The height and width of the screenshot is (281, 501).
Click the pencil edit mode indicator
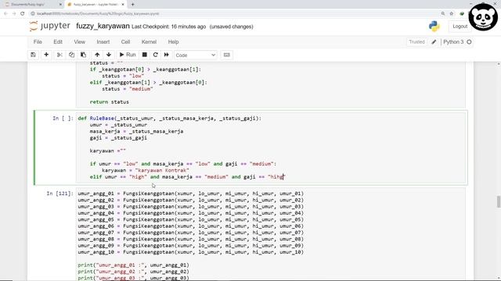click(x=434, y=41)
